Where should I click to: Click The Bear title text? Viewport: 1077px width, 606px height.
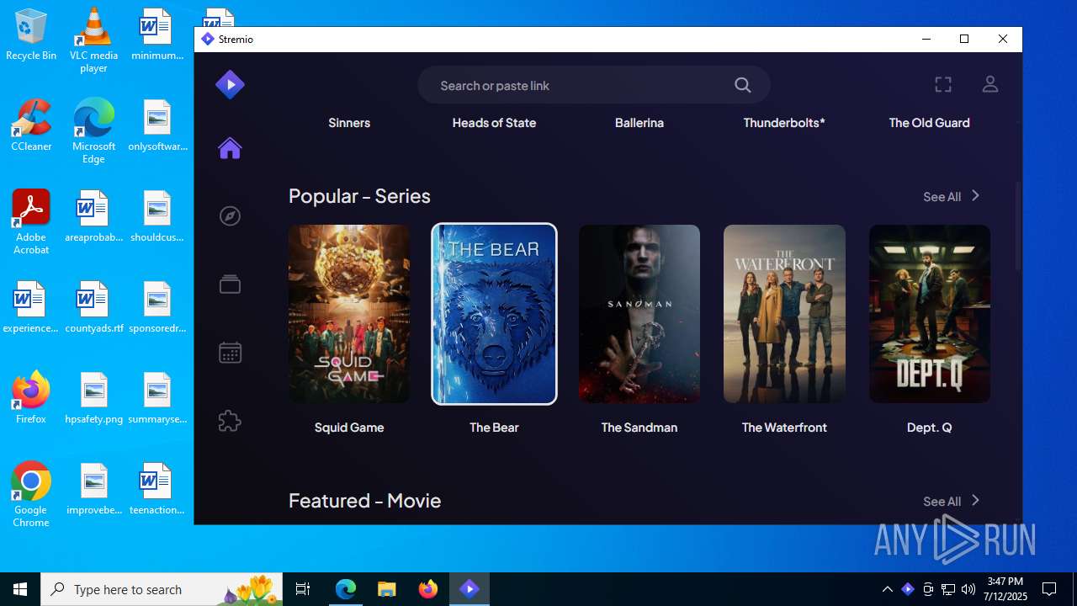[494, 428]
